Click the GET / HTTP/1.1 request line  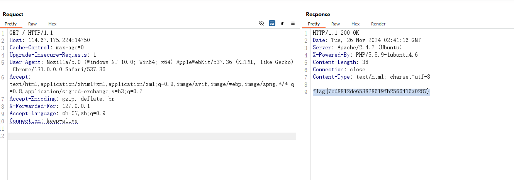tap(31, 33)
